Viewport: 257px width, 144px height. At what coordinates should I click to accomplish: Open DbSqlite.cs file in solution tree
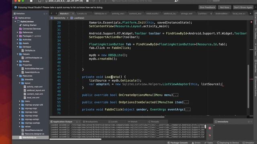(x=30, y=50)
